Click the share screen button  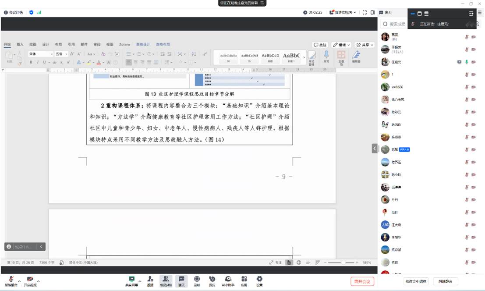[x=131, y=281]
